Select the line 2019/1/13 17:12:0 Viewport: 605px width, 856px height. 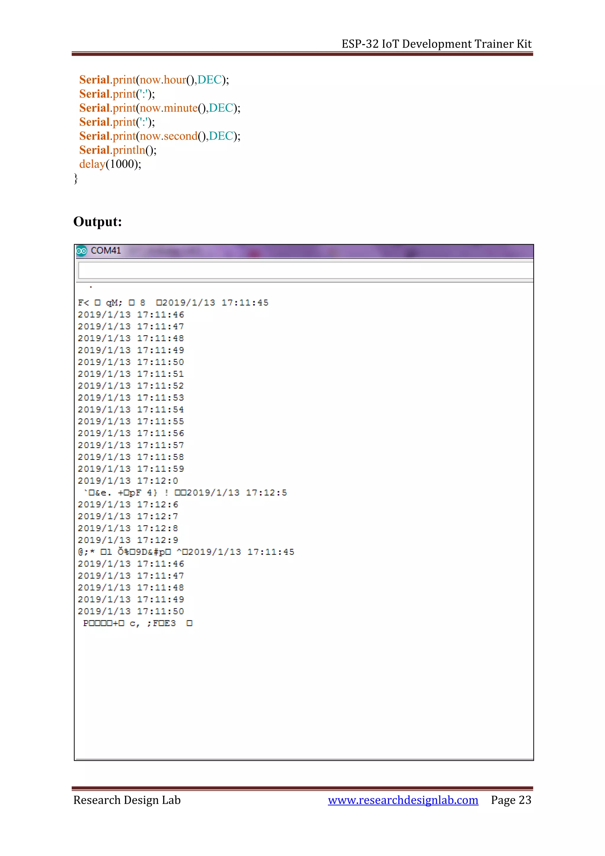128,481
